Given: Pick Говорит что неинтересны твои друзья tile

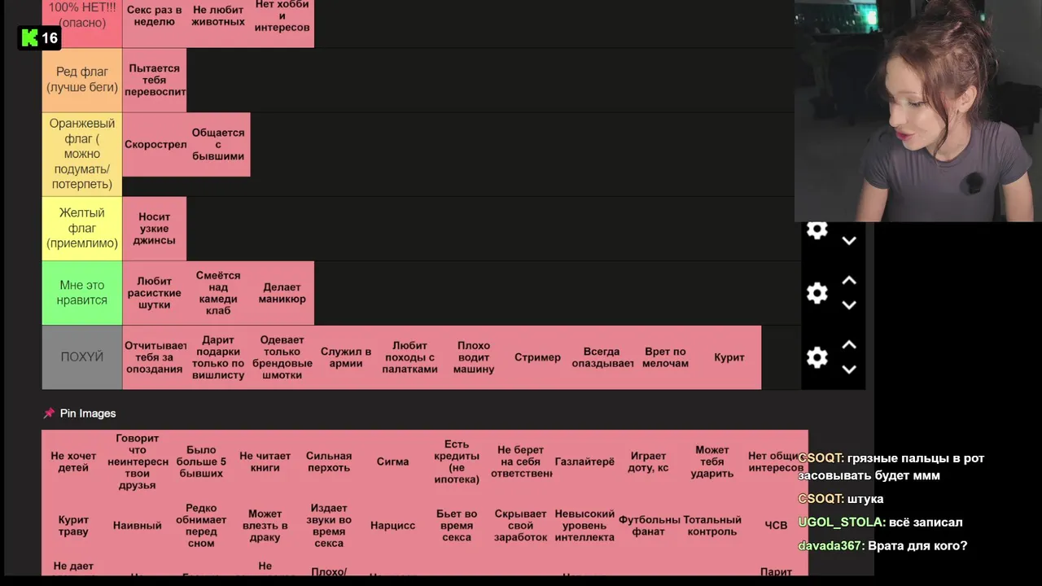Looking at the screenshot, I should (x=138, y=461).
